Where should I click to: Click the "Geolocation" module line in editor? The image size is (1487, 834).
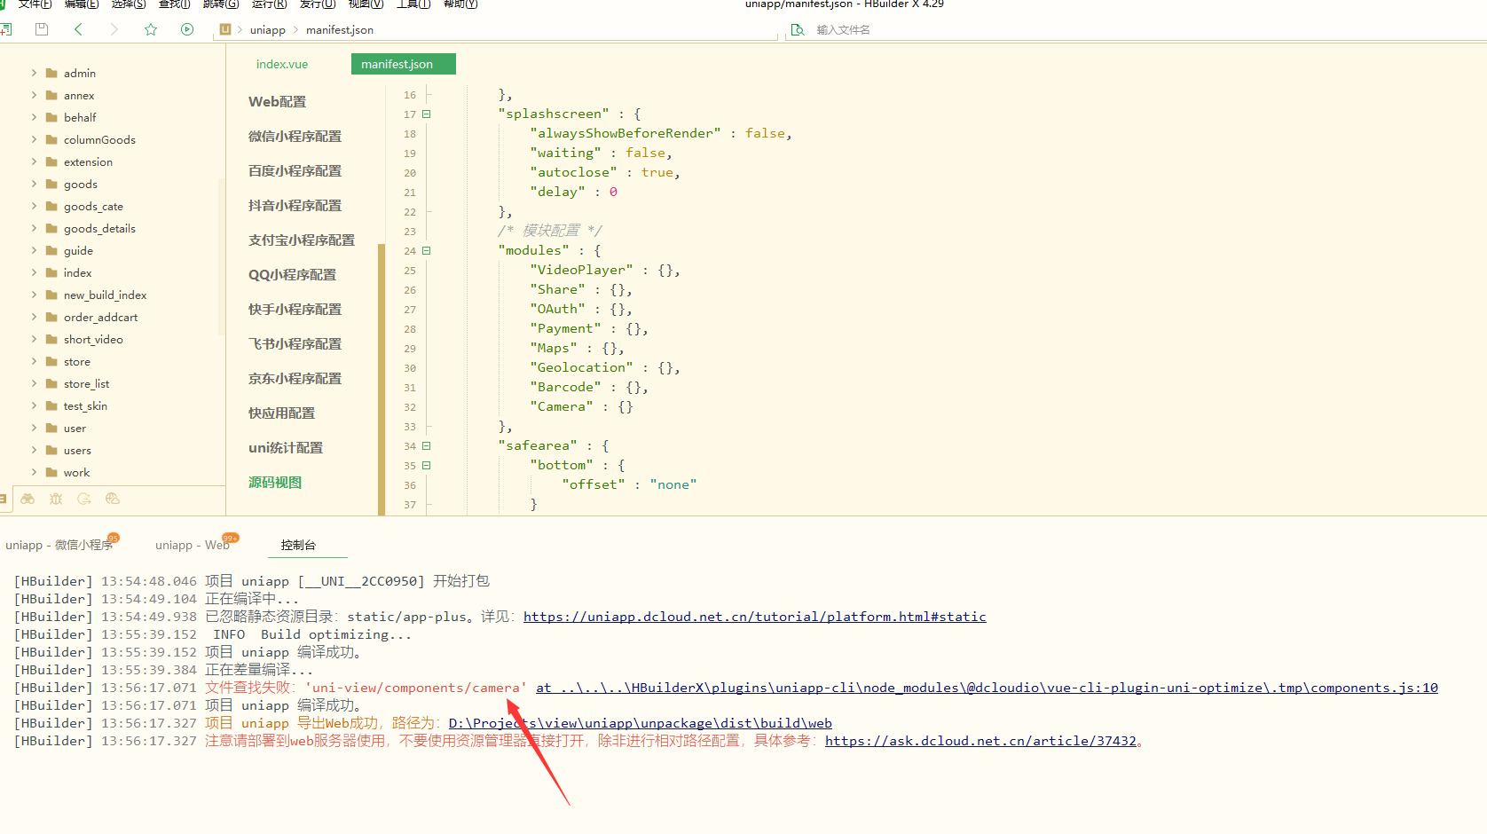click(x=605, y=367)
